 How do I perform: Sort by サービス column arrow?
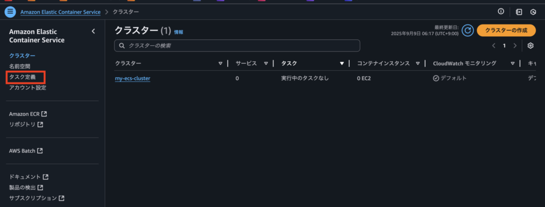[x=266, y=63]
